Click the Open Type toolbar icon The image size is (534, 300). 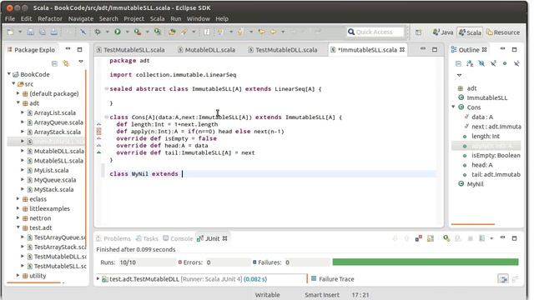(173, 32)
